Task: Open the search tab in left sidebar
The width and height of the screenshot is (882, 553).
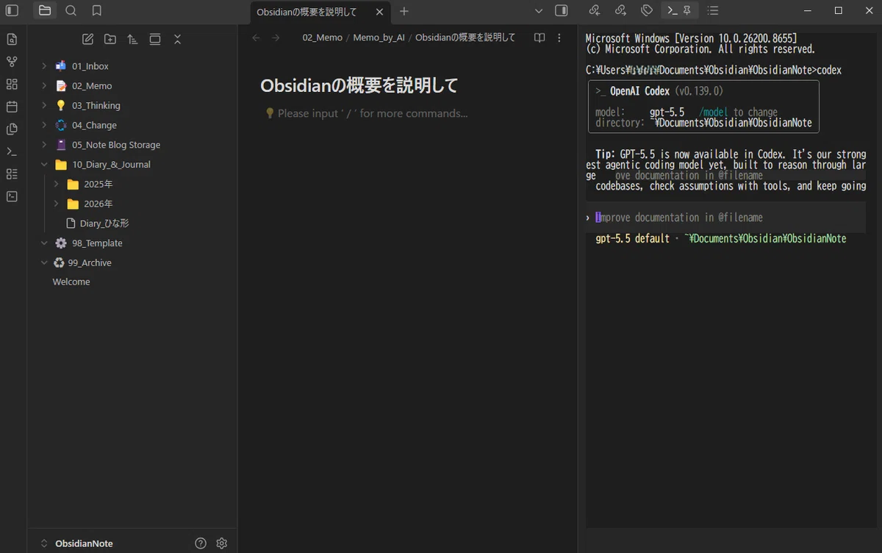Action: 71,11
